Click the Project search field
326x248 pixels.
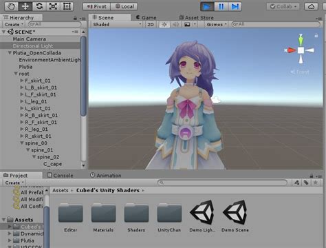[222, 183]
